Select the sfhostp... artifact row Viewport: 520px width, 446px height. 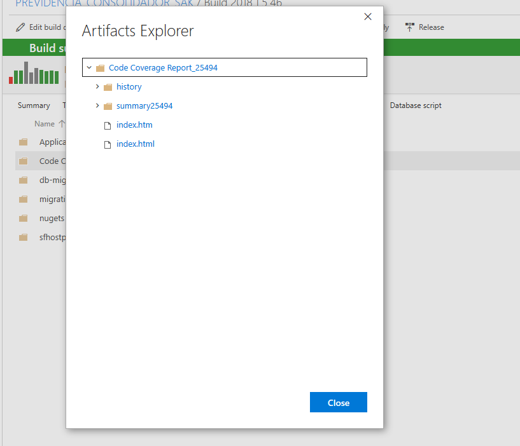41,238
